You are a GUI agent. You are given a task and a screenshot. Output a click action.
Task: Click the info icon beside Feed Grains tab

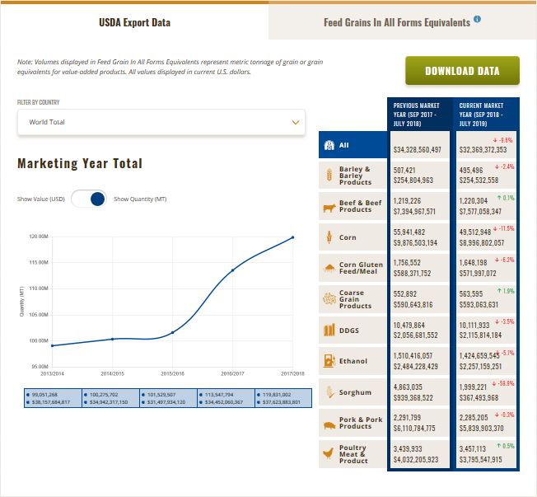[x=478, y=20]
